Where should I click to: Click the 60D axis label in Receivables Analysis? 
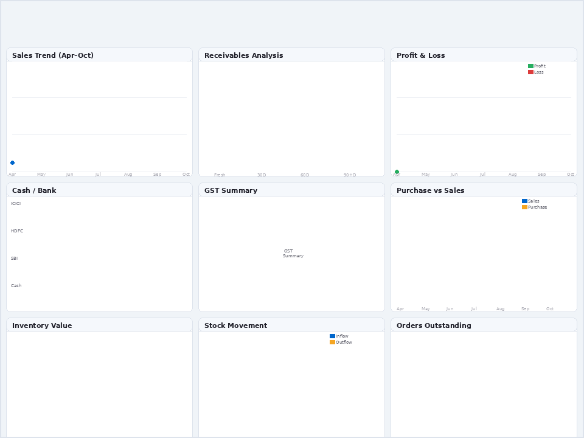(305, 175)
